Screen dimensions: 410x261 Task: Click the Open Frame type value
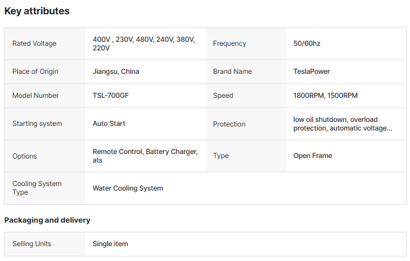[x=312, y=156]
